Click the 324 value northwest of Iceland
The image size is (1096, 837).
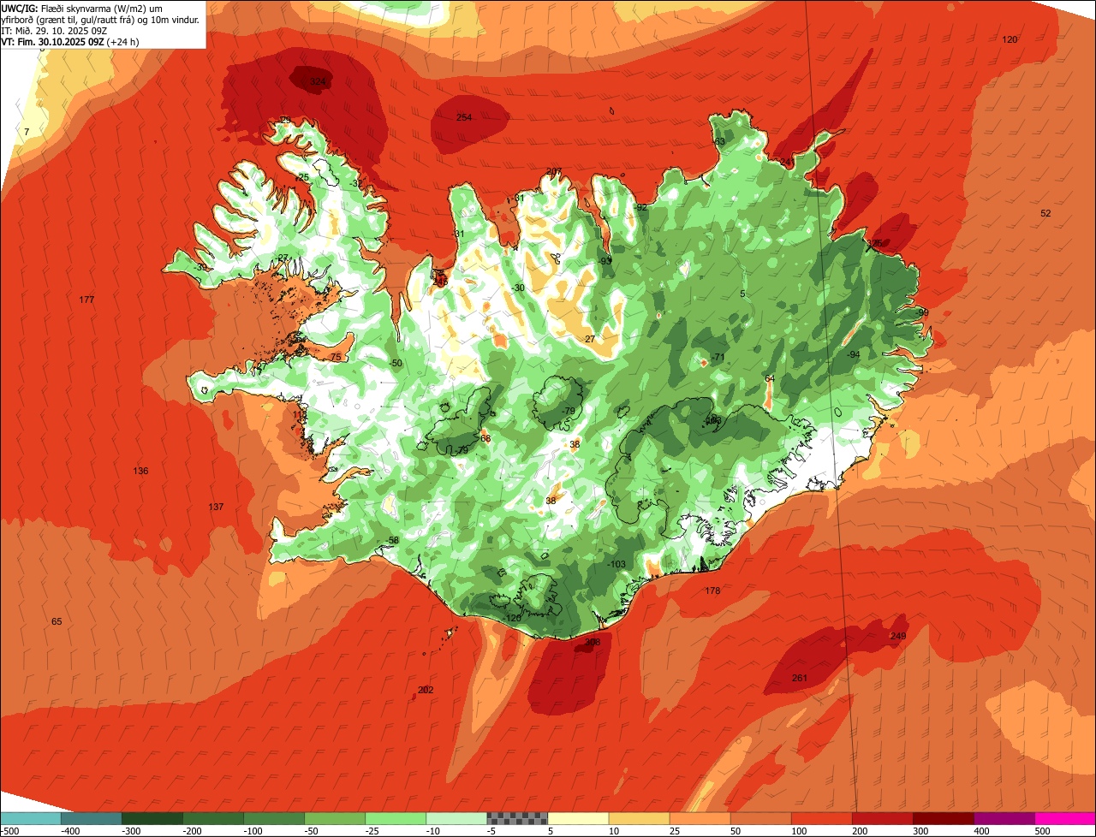318,82
